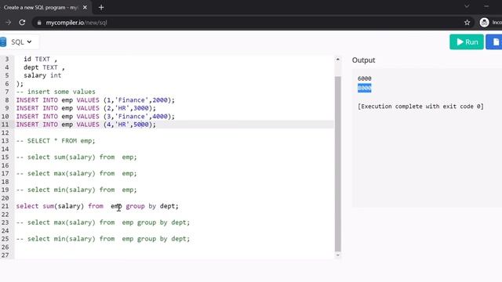This screenshot has width=502, height=282.
Task: Click the 'dept TEXT ,' column definition
Action: 44,67
